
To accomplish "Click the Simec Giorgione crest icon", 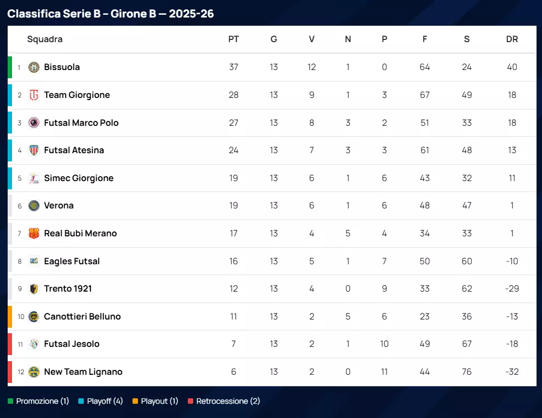I will (34, 178).
